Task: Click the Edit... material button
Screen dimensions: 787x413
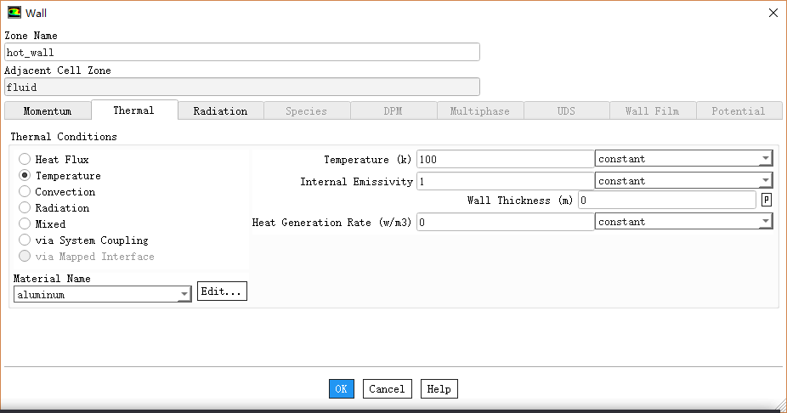Action: click(x=222, y=291)
